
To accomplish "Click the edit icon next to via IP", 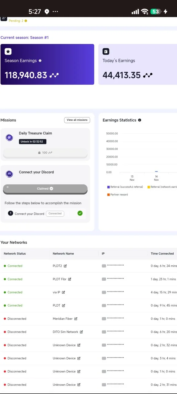I will pyautogui.click(x=63, y=292).
